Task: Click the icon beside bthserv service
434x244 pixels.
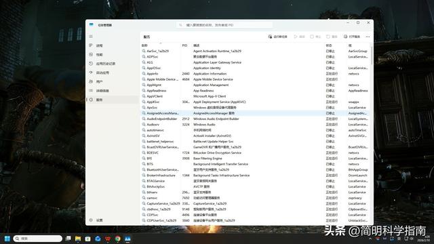Action: point(144,192)
